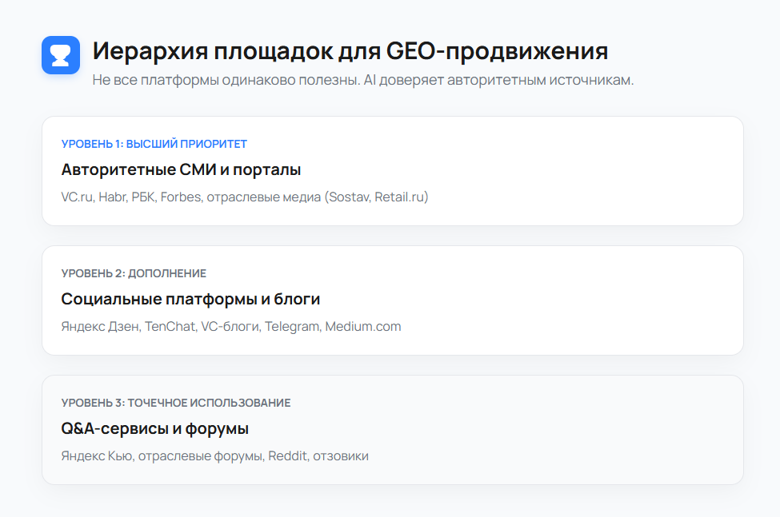The width and height of the screenshot is (780, 517).
Task: Click the line listing VC.ru, Habr, РБК, Forbes
Action: (245, 197)
